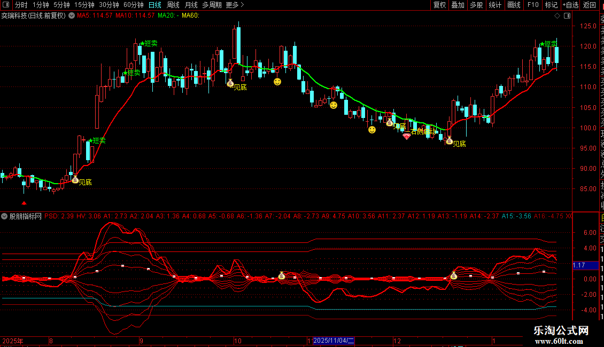Image resolution: width=604 pixels, height=347 pixels.
Task: Open the 统计 statistics tool
Action: click(494, 5)
